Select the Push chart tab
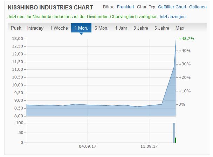Viewport: 213px width, 157px height. pos(16,28)
